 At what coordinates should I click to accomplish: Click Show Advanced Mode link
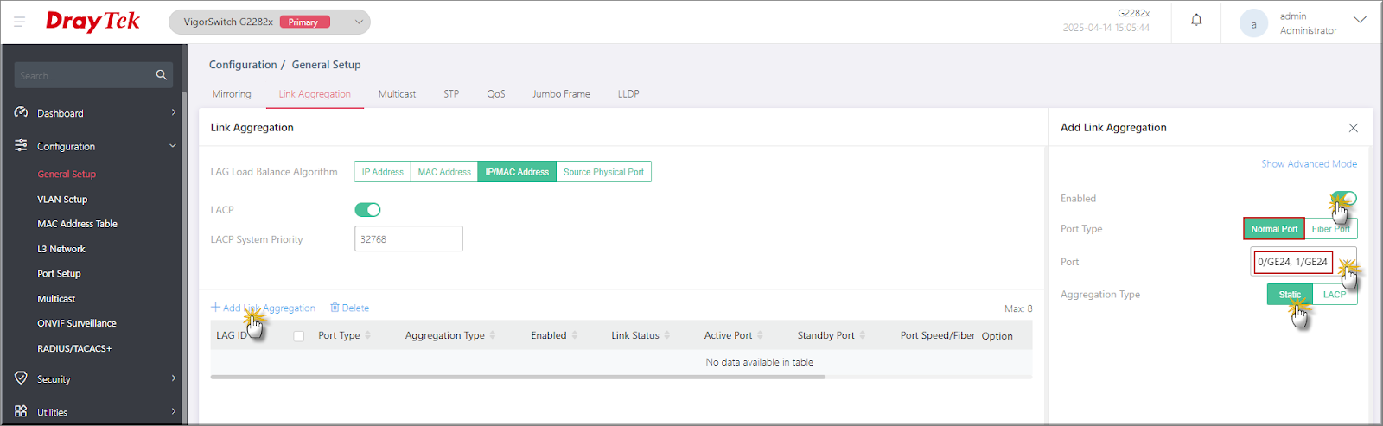(1309, 164)
